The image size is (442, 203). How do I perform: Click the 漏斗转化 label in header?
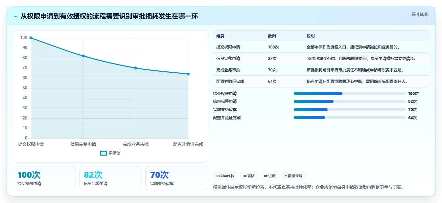420,14
